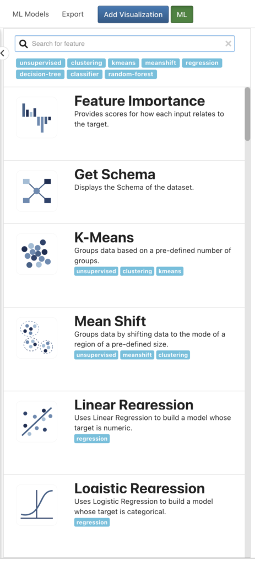Click the magnifier icon in search box
This screenshot has height=565, width=255.
coord(23,44)
